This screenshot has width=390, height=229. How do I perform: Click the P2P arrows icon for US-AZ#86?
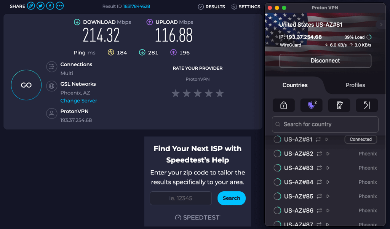pos(319,211)
